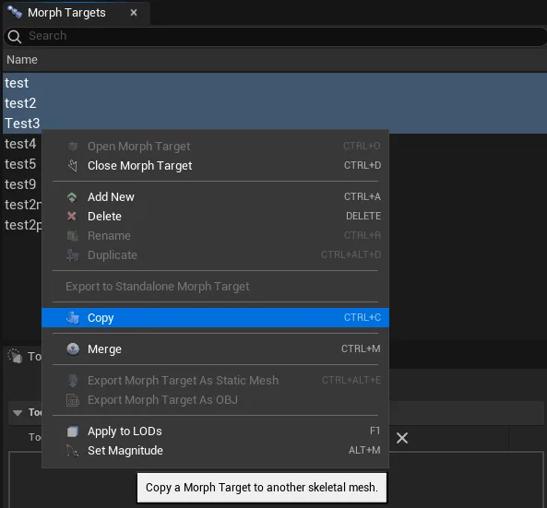Switch to the Morph Targets tab
Image resolution: width=547 pixels, height=508 pixels.
pyautogui.click(x=66, y=13)
